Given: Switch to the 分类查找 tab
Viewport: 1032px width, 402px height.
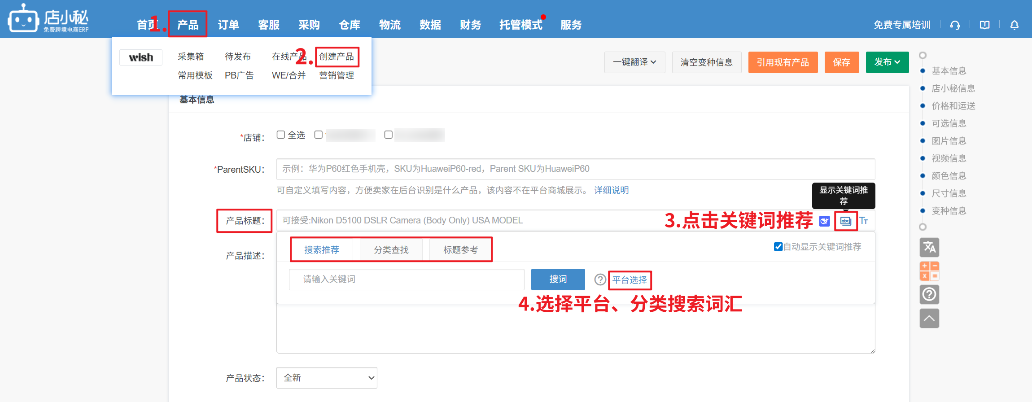Looking at the screenshot, I should click(x=391, y=250).
